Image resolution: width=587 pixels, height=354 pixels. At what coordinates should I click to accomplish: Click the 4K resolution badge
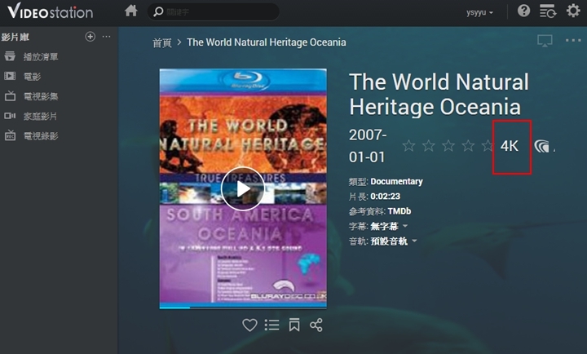[510, 146]
